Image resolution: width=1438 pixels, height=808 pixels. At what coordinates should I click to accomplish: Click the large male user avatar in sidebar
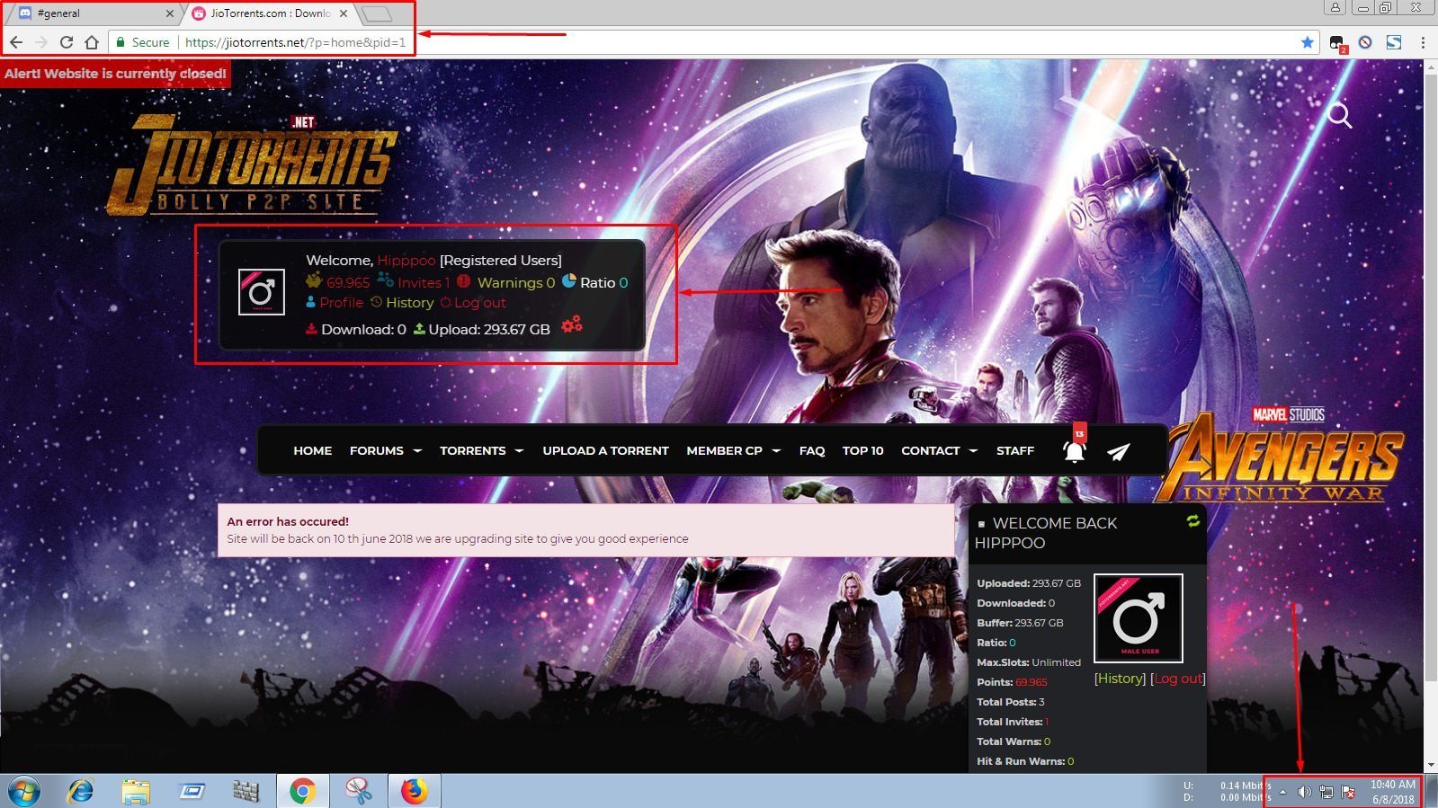coord(1139,618)
